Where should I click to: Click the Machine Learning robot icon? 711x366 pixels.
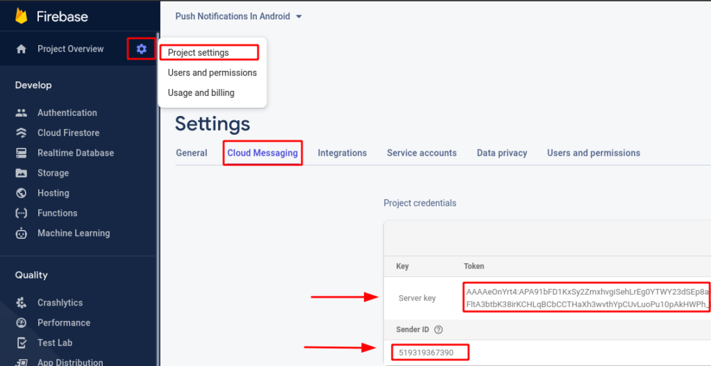pyautogui.click(x=21, y=233)
